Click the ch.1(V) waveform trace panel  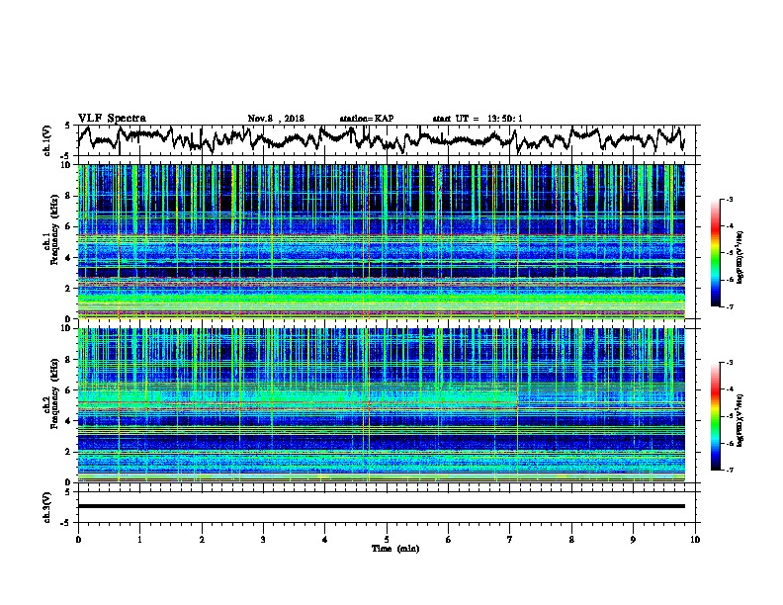coord(387,140)
